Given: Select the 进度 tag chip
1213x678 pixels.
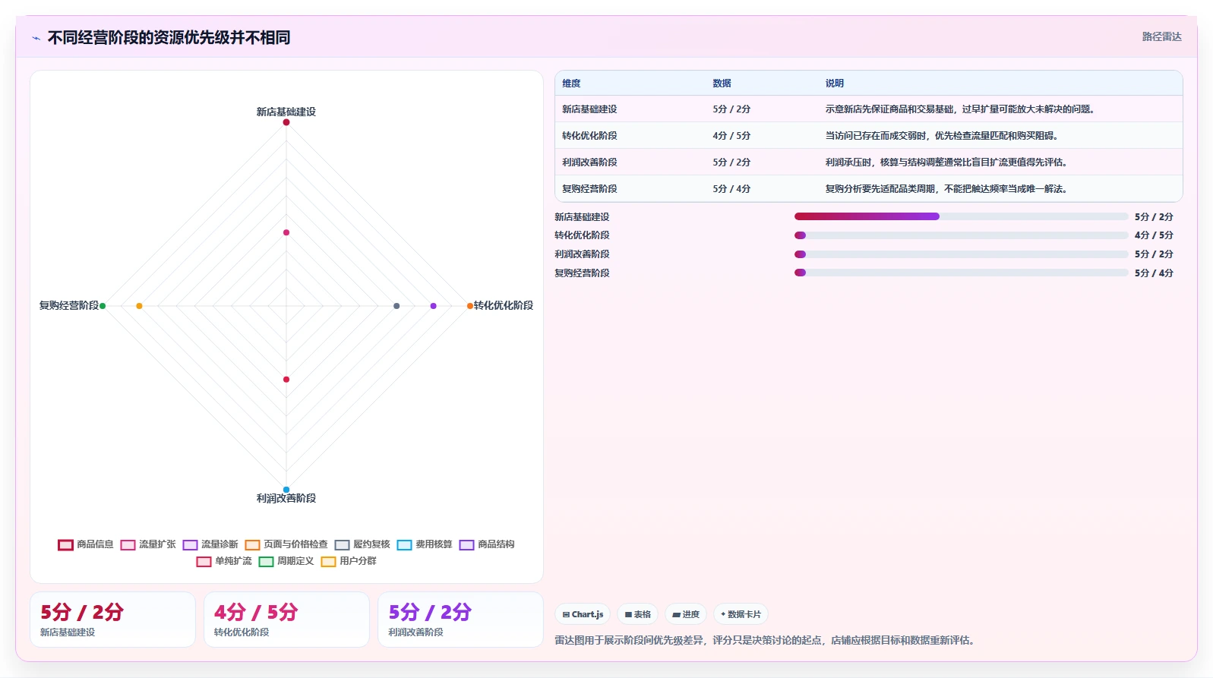Looking at the screenshot, I should [x=686, y=614].
